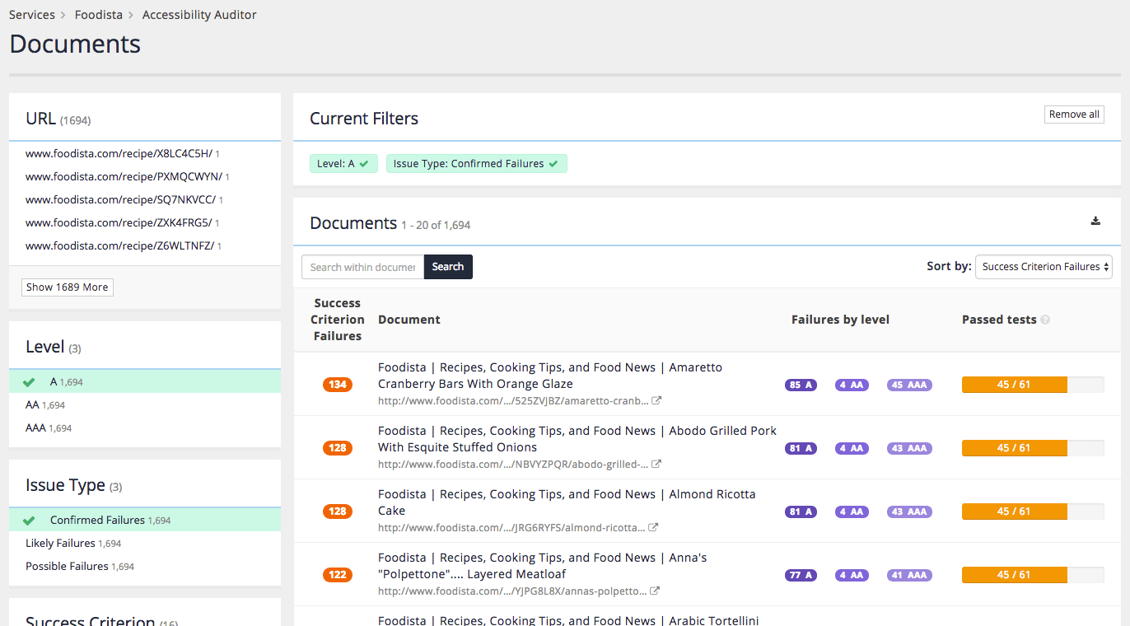The height and width of the screenshot is (626, 1130).
Task: Click the 45 AAA failures badge
Action: tap(909, 385)
